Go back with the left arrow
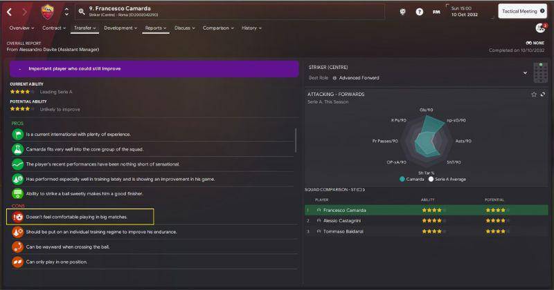This screenshot has width=554, height=290. pos(10,12)
